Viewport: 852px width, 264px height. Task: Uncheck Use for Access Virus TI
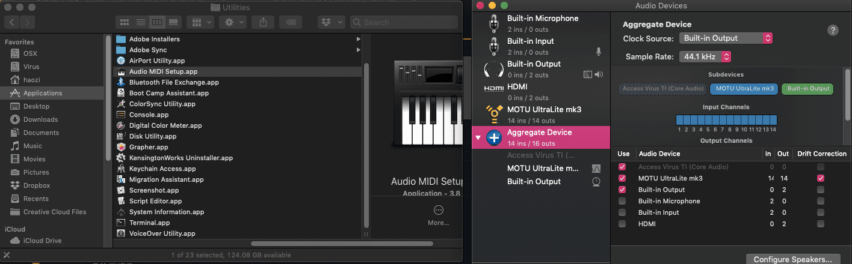[622, 167]
